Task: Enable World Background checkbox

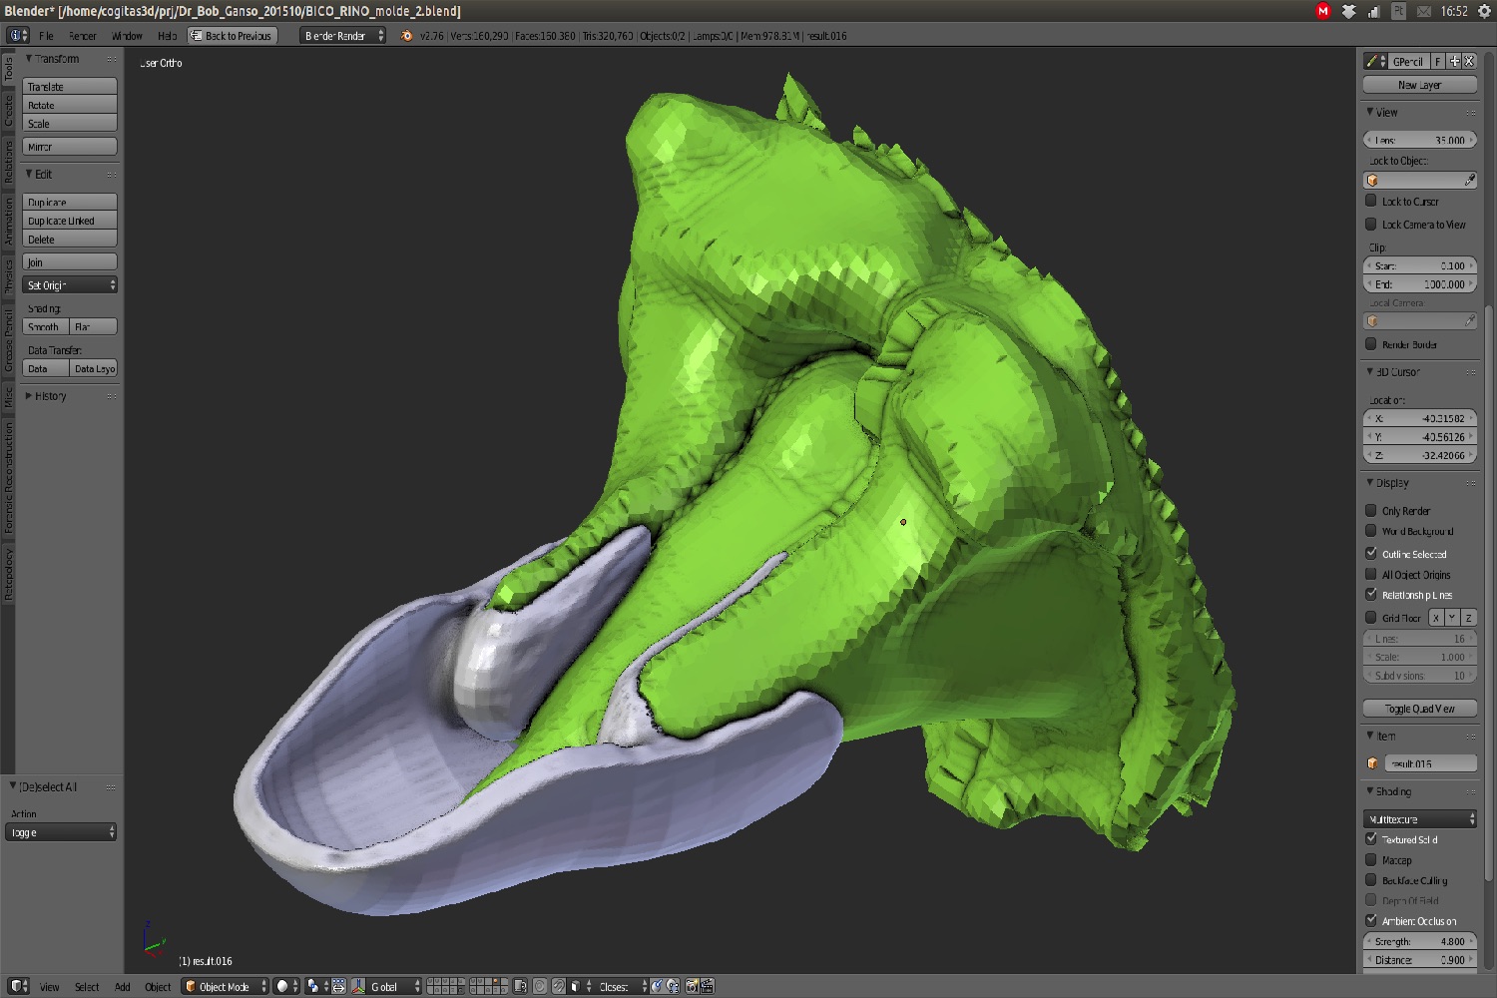Action: coord(1371,531)
